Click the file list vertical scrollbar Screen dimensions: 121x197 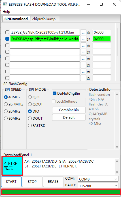coord(118,42)
